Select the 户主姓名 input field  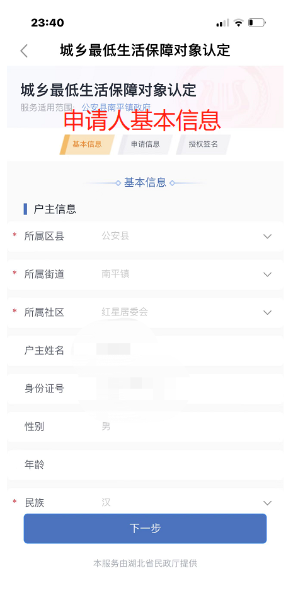(x=145, y=351)
